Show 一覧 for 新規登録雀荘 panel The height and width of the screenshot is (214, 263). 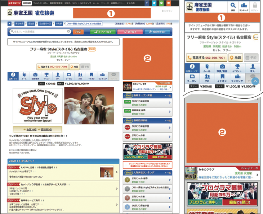168,120
